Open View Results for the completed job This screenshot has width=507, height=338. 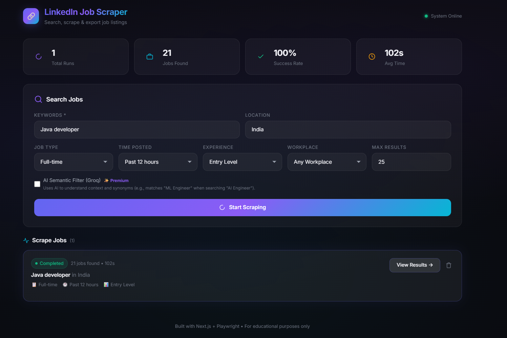tap(415, 265)
